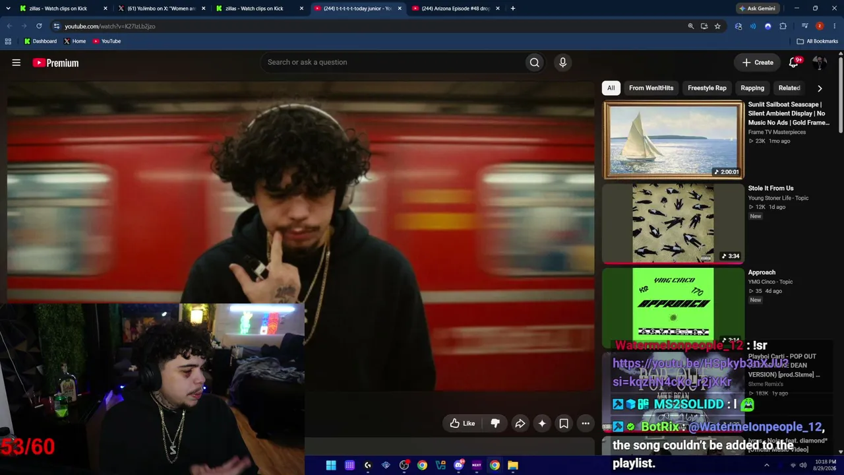Select the All filter chip
This screenshot has height=475, width=844.
click(611, 88)
